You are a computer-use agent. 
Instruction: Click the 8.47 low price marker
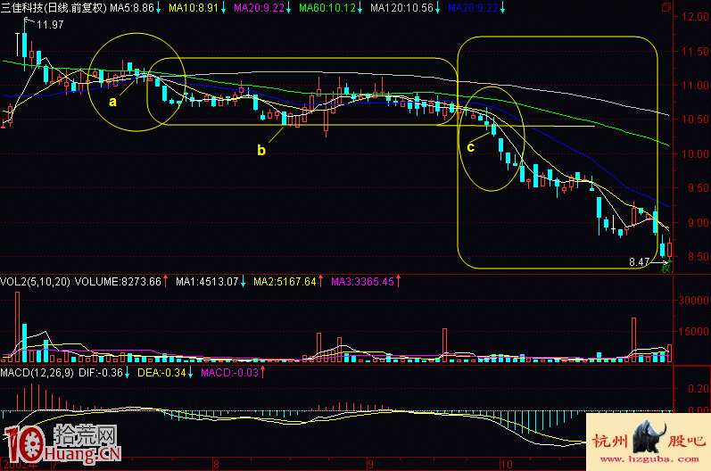point(640,262)
